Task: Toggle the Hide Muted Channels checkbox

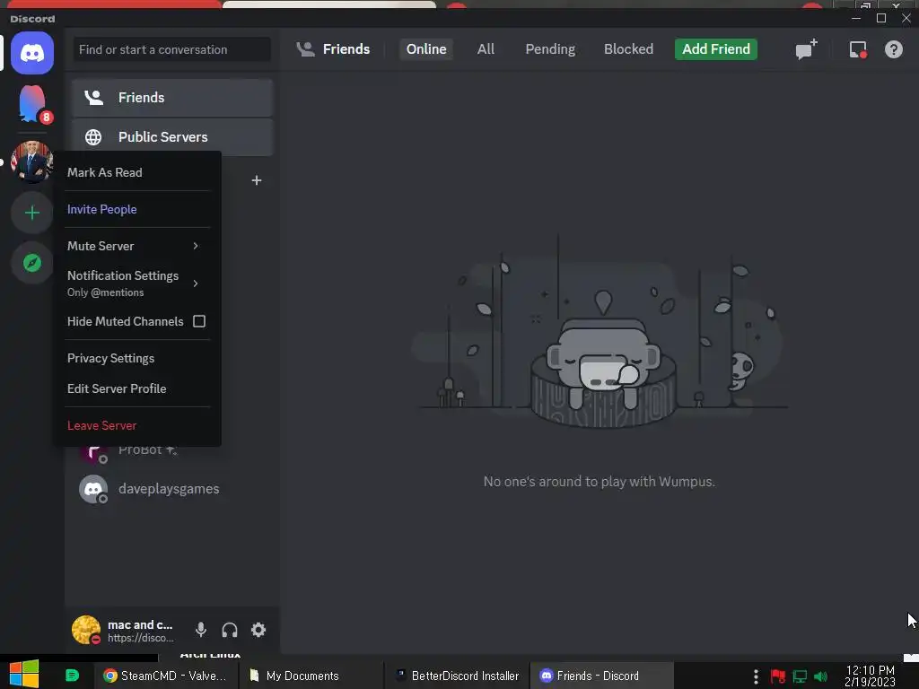Action: 199,321
